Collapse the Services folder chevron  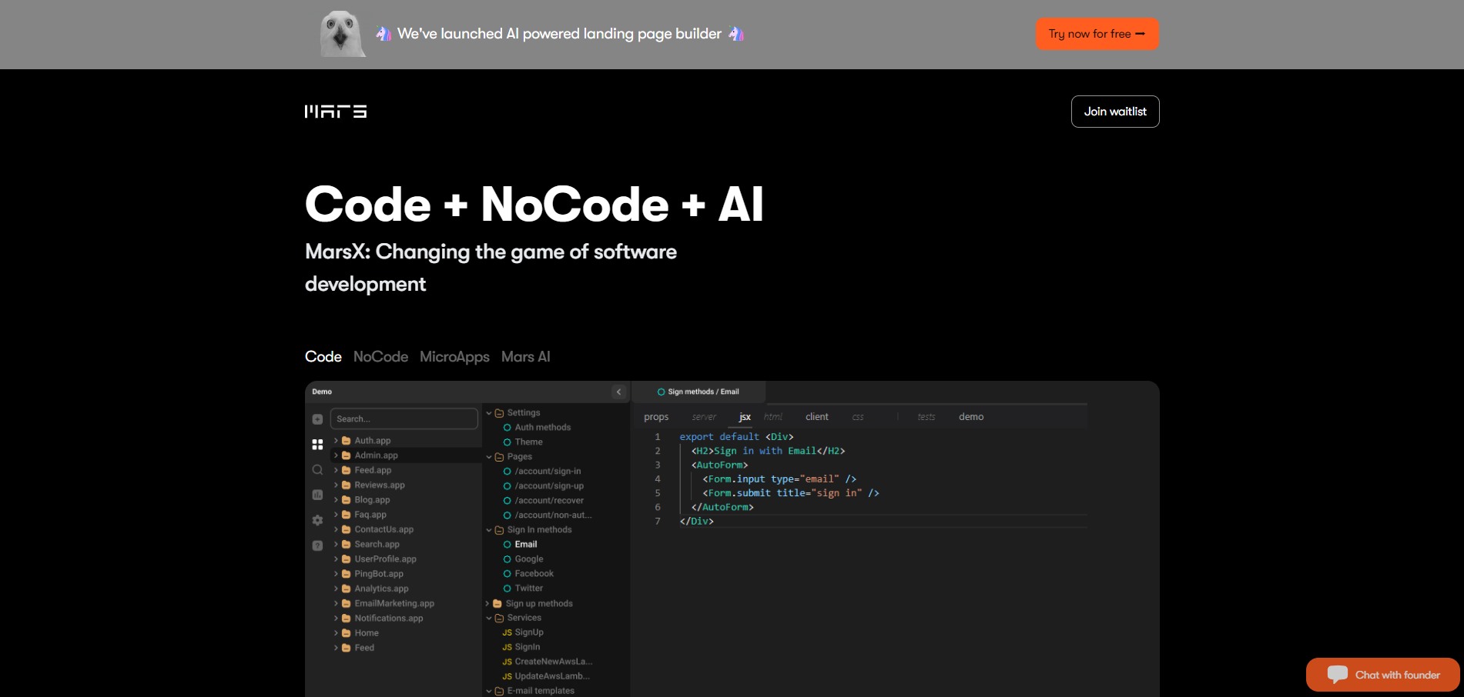click(488, 618)
